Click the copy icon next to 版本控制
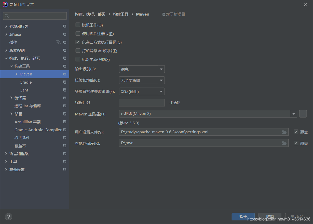 (x=65, y=50)
